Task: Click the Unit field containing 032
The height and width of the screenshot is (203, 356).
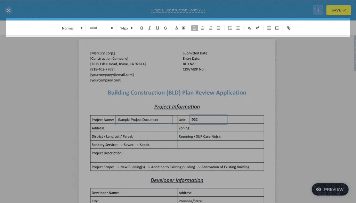Action: 208,119
